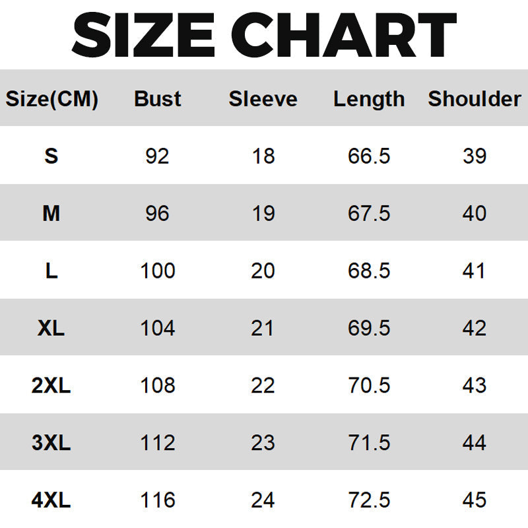
Task: Click the bust value 92
Action: tap(157, 156)
